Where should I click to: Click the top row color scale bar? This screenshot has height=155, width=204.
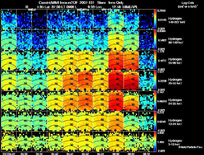pos(155,19)
